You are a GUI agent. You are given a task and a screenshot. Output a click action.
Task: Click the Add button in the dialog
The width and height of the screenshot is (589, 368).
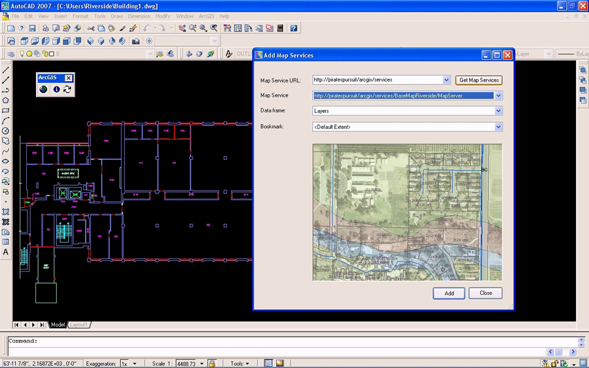[x=449, y=293]
